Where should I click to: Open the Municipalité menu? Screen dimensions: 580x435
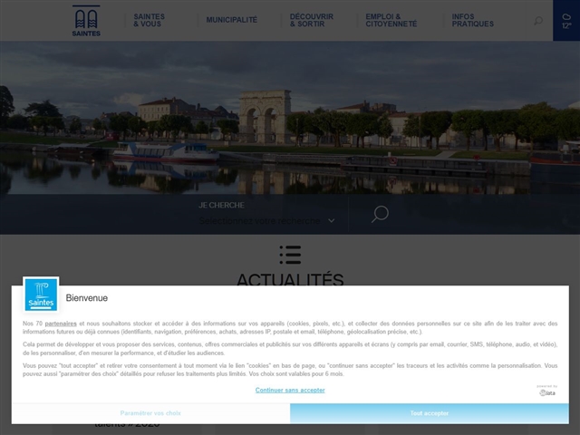(x=231, y=20)
